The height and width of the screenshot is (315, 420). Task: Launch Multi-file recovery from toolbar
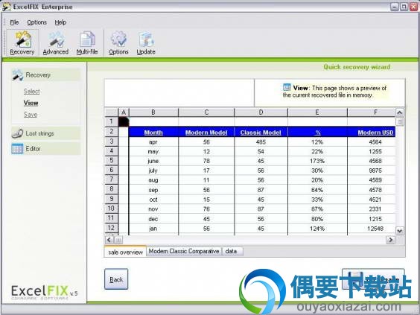coord(87,42)
